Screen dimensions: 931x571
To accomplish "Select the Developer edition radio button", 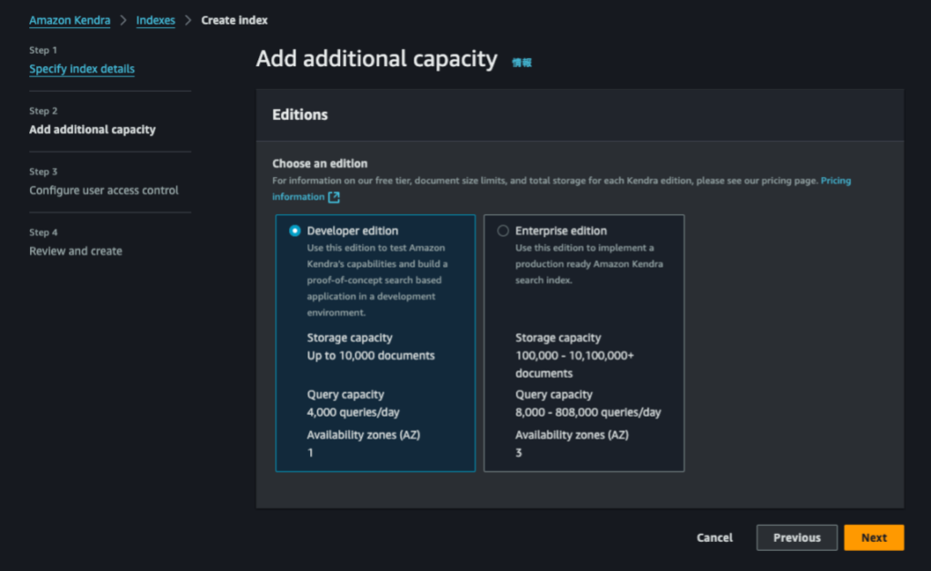I will [x=295, y=231].
